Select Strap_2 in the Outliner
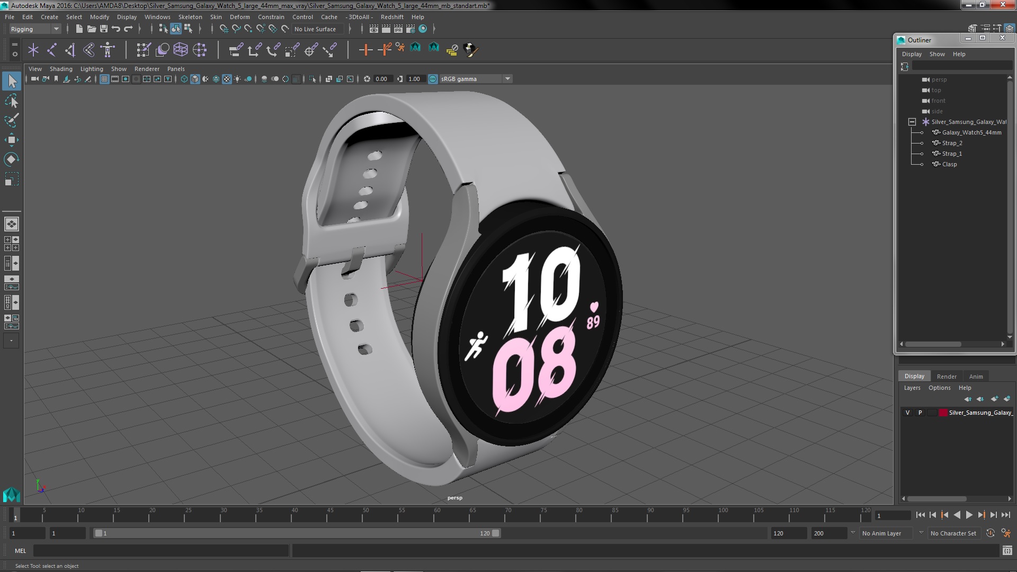This screenshot has height=572, width=1017. [952, 143]
